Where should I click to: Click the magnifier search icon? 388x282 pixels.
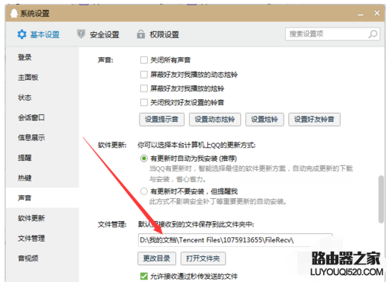(x=373, y=34)
